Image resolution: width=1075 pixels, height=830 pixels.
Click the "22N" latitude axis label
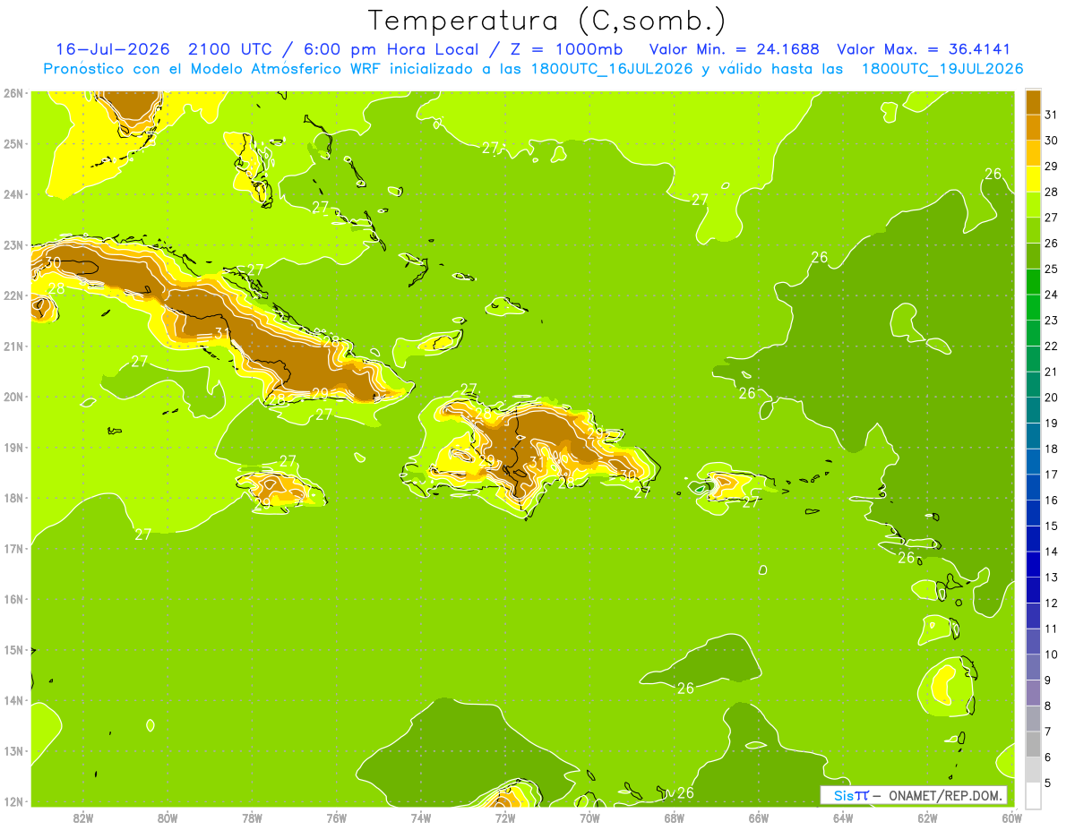[x=13, y=295]
